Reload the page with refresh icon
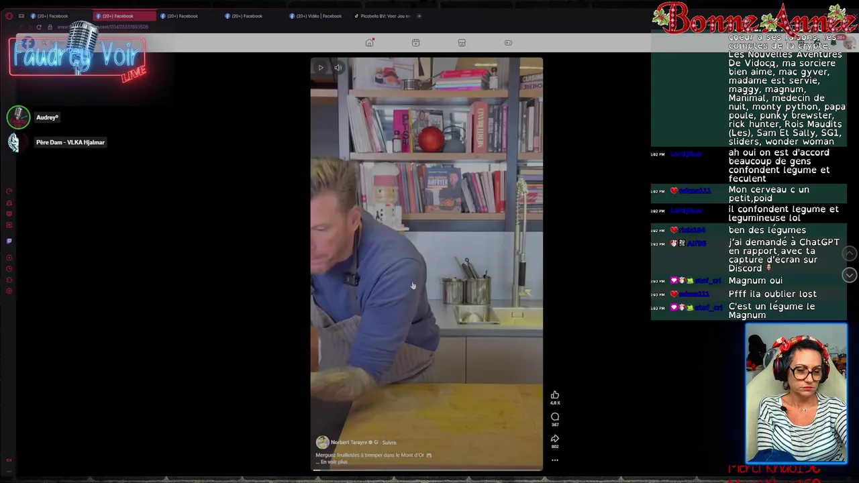Screen dimensions: 859x483 [x=39, y=27]
